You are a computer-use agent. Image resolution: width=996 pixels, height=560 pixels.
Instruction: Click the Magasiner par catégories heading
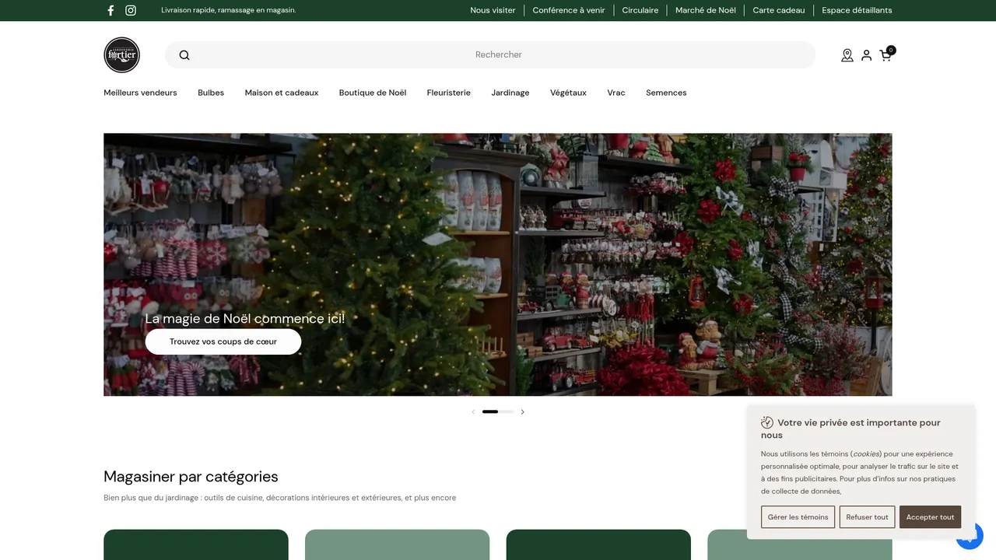[x=191, y=476]
